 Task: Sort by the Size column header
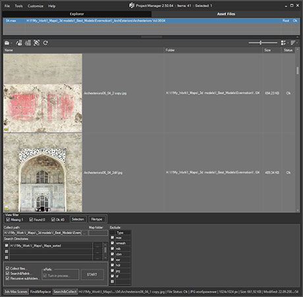coord(272,50)
